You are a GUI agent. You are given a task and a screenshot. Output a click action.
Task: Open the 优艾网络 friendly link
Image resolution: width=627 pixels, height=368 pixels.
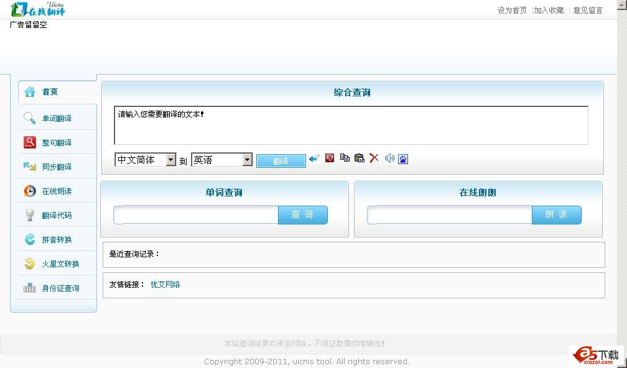[x=165, y=285]
